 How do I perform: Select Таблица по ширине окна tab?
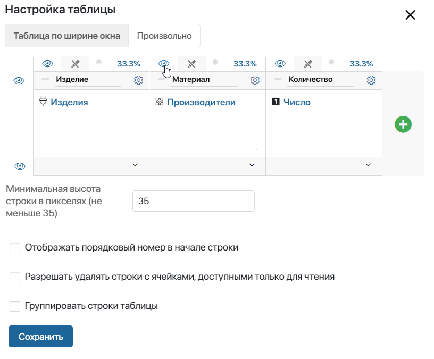(66, 36)
